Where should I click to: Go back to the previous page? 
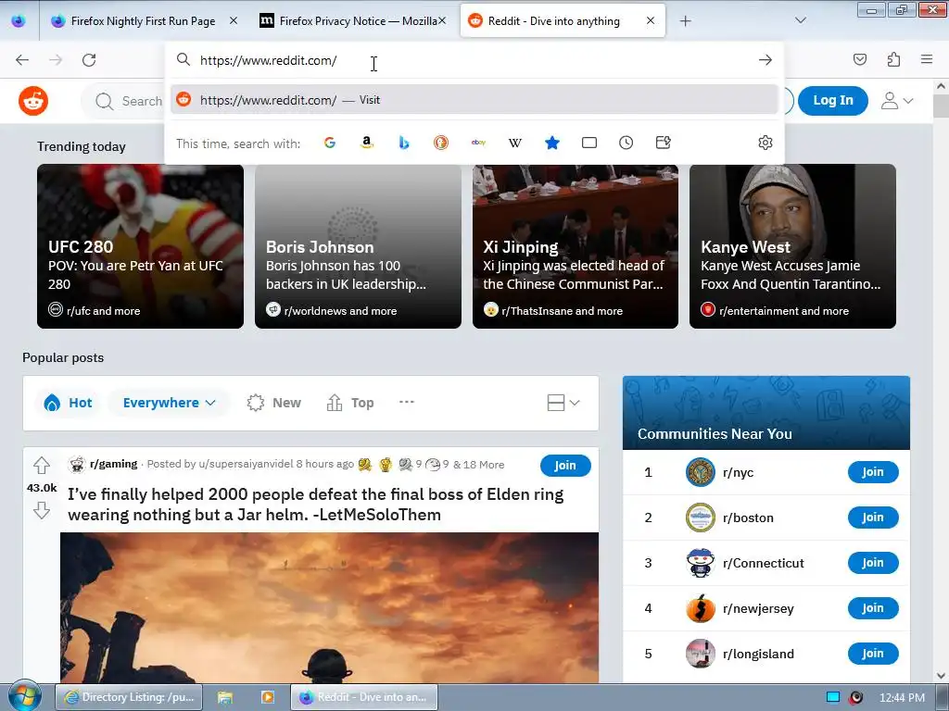pyautogui.click(x=22, y=60)
